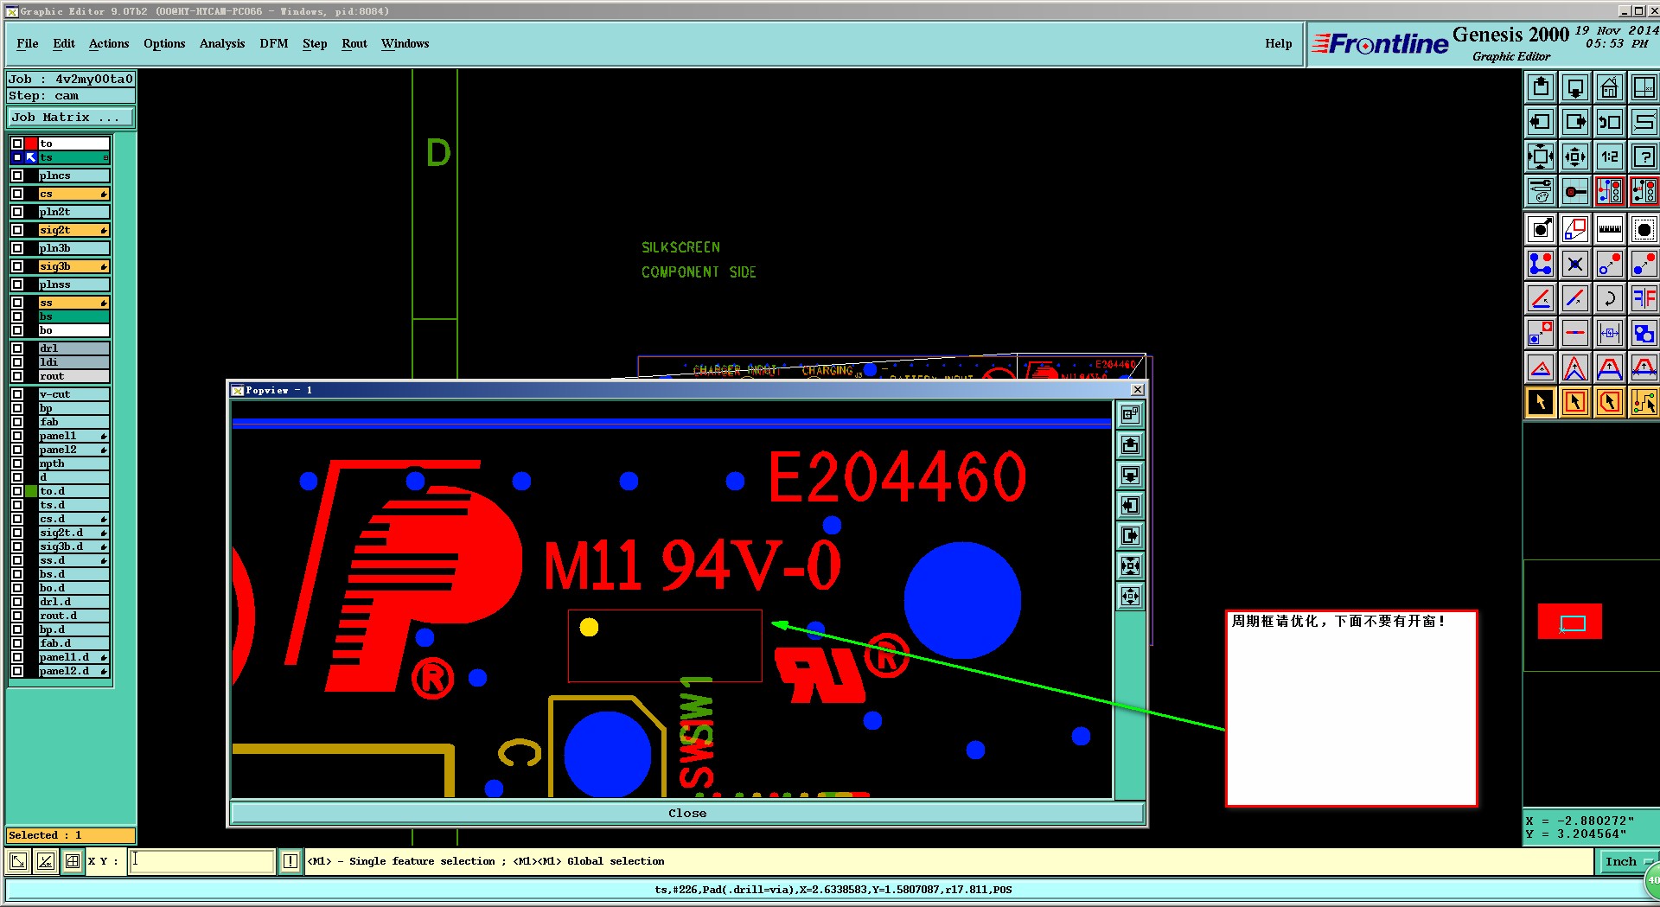Select the rectangle area selection arrow tool
This screenshot has width=1660, height=907.
[1575, 402]
